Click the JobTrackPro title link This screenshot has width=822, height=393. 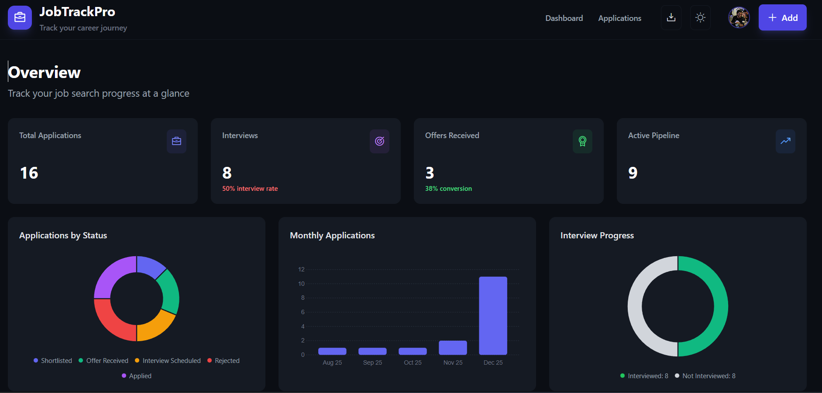click(x=77, y=12)
